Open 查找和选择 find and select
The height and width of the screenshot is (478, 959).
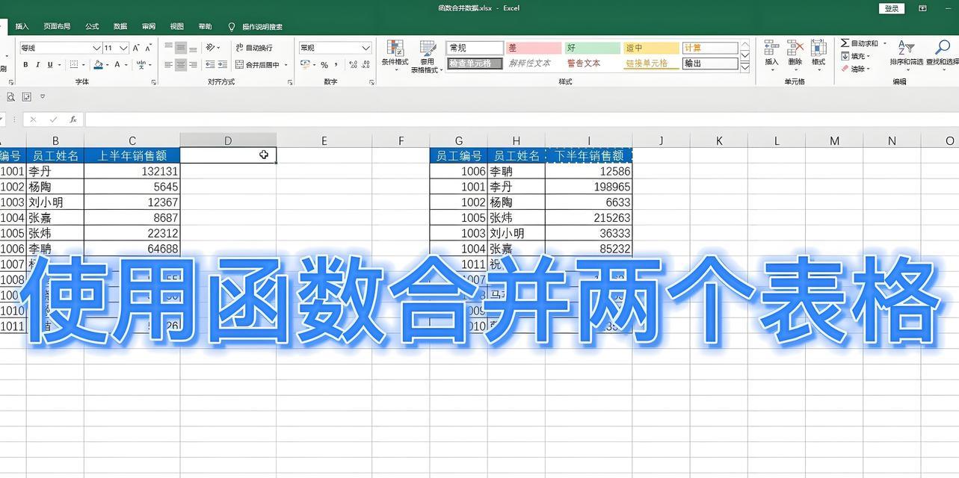[x=942, y=54]
